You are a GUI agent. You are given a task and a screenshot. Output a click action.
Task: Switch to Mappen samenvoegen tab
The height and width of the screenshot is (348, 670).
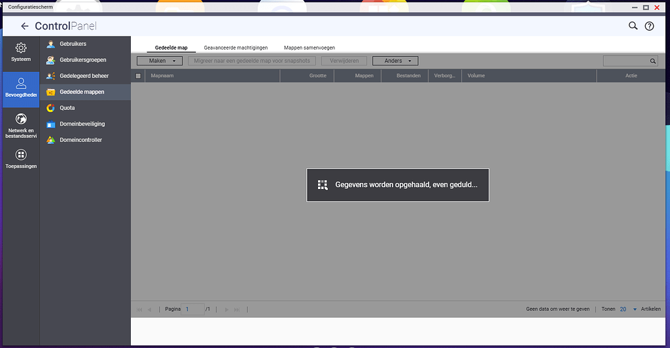(x=309, y=48)
